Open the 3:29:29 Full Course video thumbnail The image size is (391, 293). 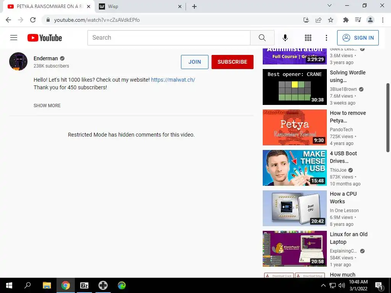click(x=294, y=56)
